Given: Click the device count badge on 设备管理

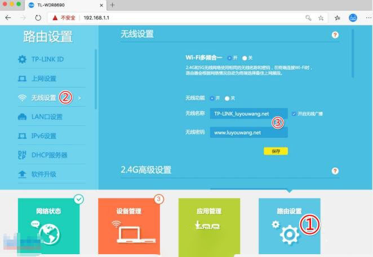Looking at the screenshot, I should click(x=159, y=199).
